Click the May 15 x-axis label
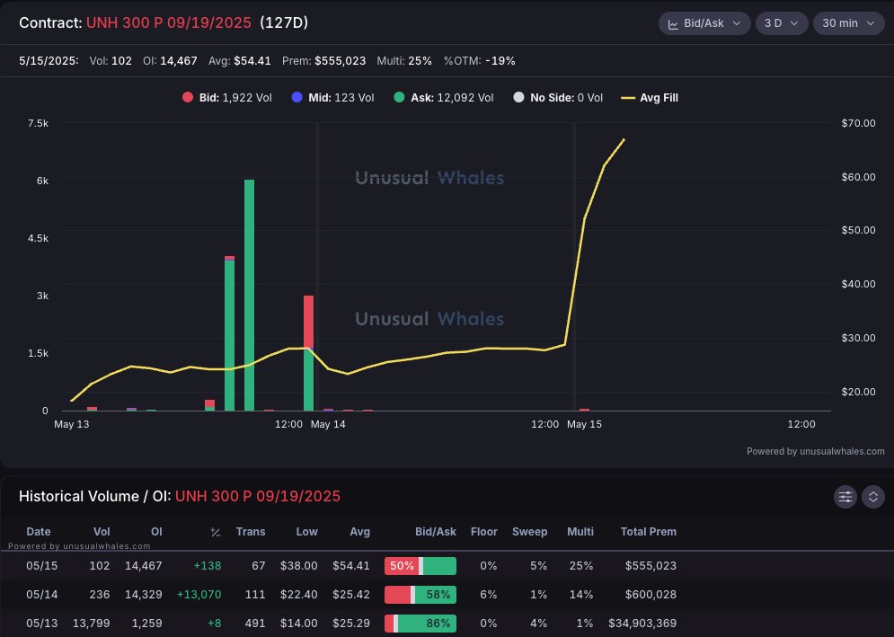This screenshot has width=894, height=637. (584, 424)
